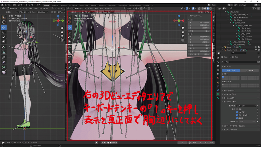Toggle X mirror button in left viewport header

tap(54, 12)
